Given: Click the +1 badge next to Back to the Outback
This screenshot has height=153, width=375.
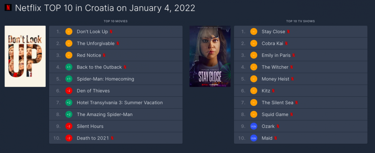Looking at the screenshot, I should [x=69, y=67].
